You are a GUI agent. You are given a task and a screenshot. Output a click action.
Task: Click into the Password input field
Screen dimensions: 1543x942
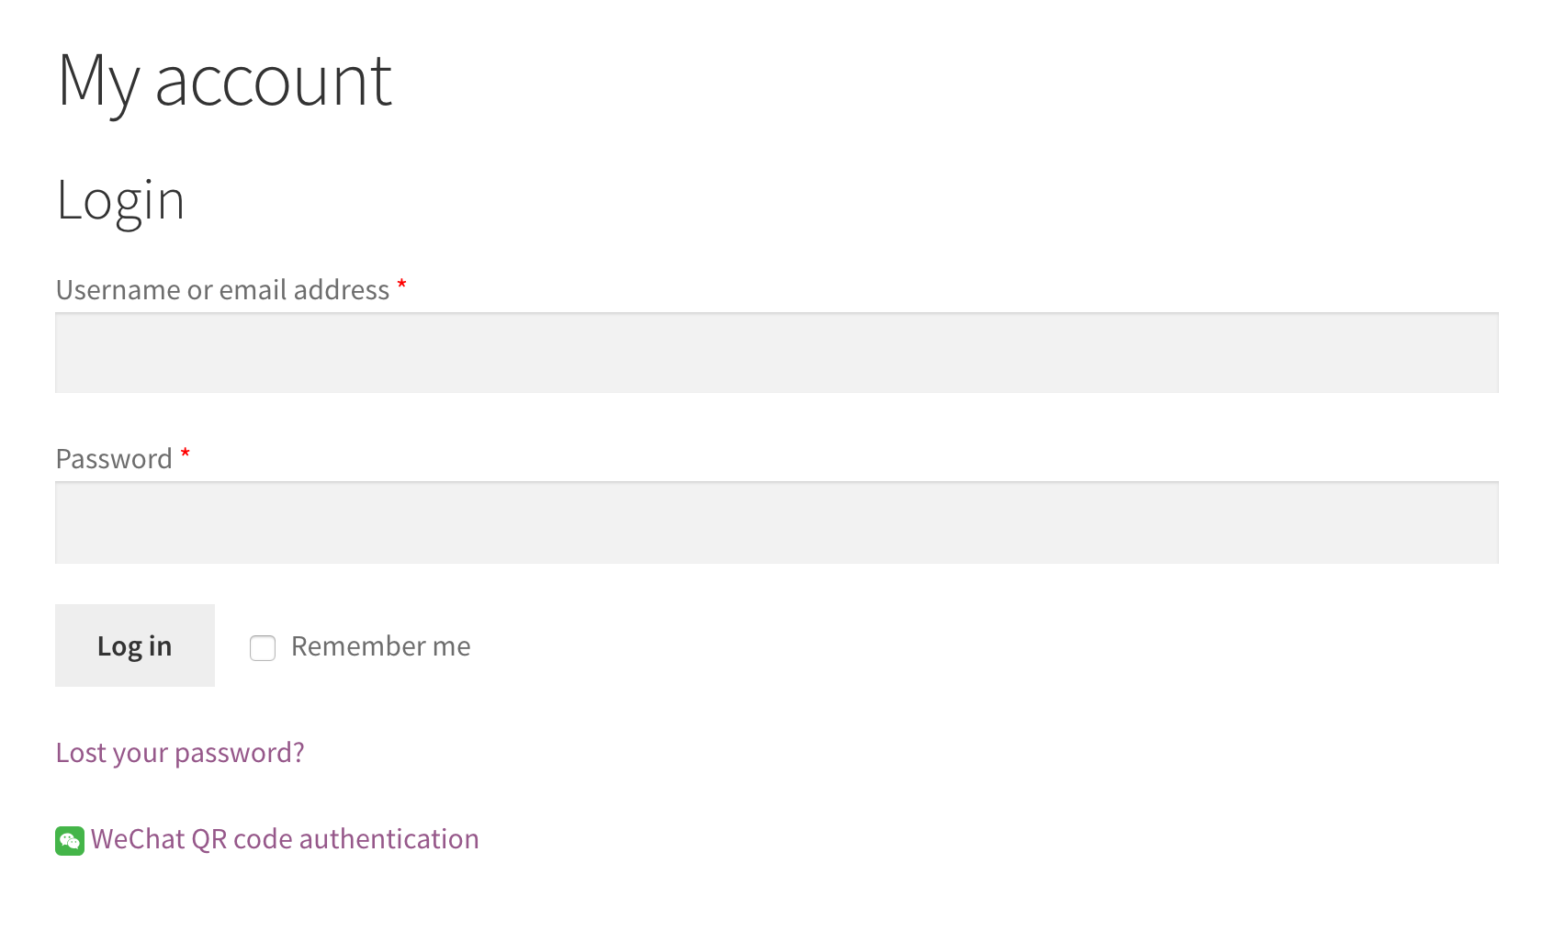pyautogui.click(x=776, y=522)
